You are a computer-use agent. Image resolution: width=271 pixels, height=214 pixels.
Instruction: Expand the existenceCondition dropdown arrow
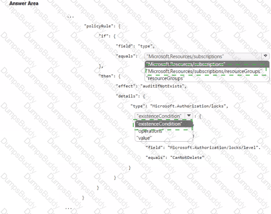tap(188, 116)
